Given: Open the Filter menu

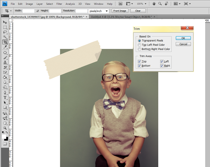Looking at the screenshot, I should (x=59, y=4).
